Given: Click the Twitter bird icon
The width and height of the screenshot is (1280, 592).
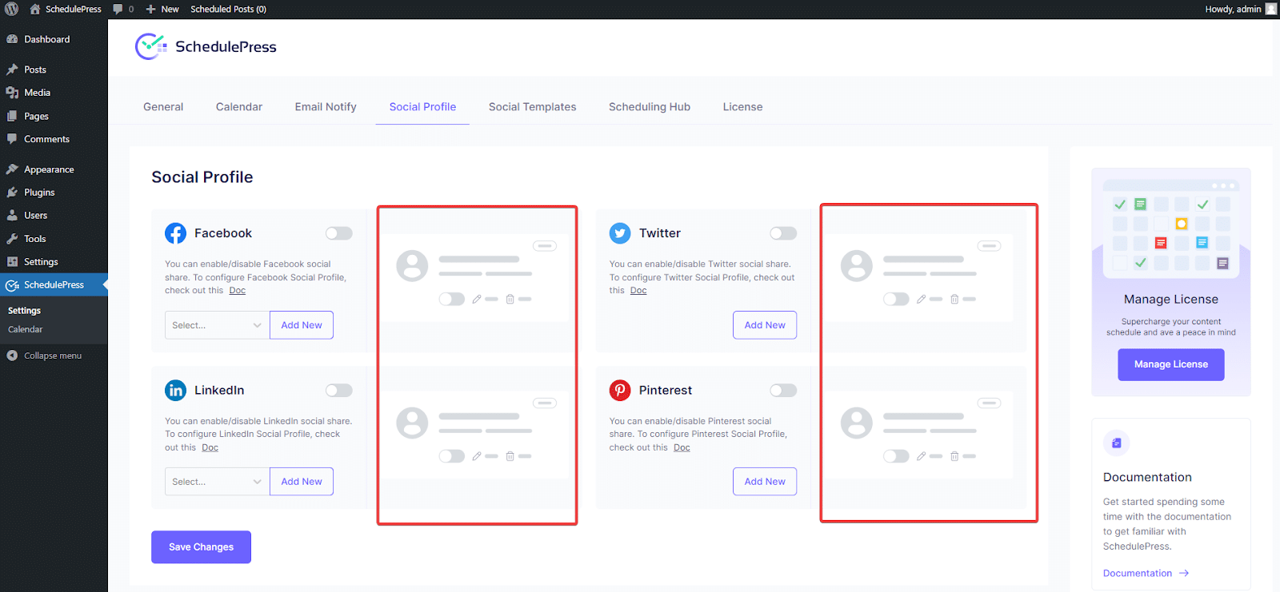Looking at the screenshot, I should coord(620,233).
